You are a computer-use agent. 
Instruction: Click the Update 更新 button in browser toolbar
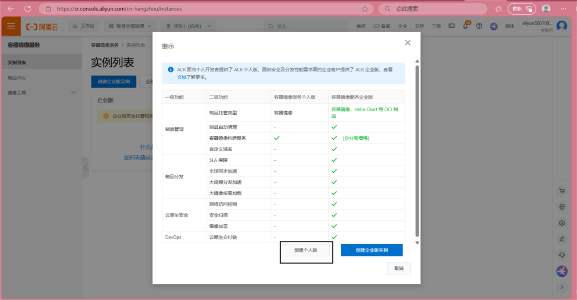pyautogui.click(x=522, y=9)
